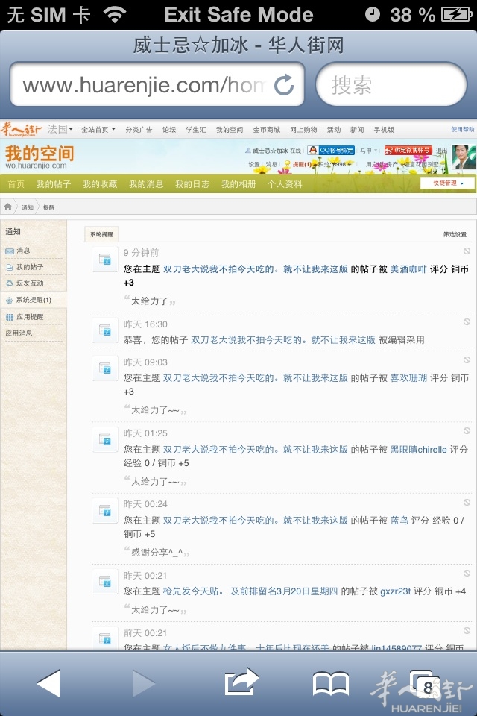The height and width of the screenshot is (716, 477).
Task: Tap the Safari 搜索 search field
Action: [x=391, y=85]
